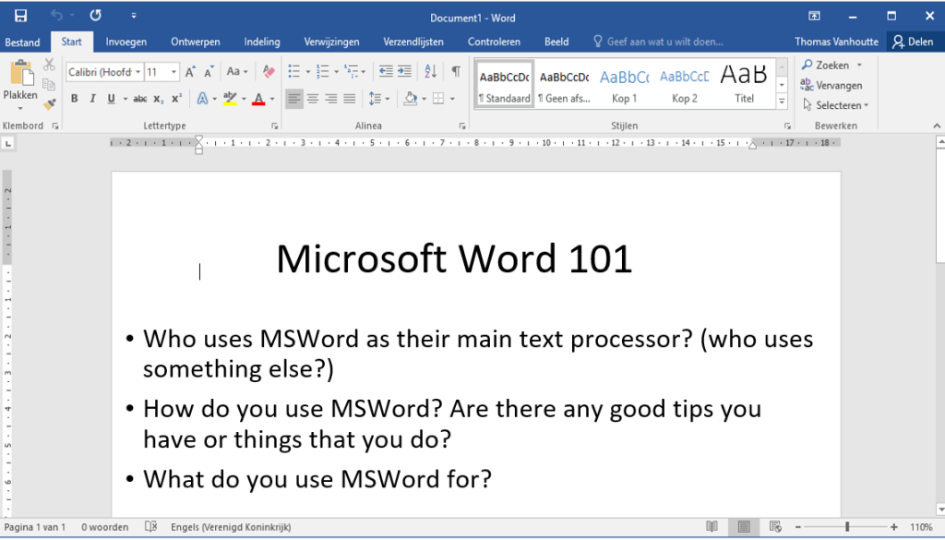Viewport: 945px width, 540px height.
Task: Apply the Kop 1 style
Action: pos(625,84)
